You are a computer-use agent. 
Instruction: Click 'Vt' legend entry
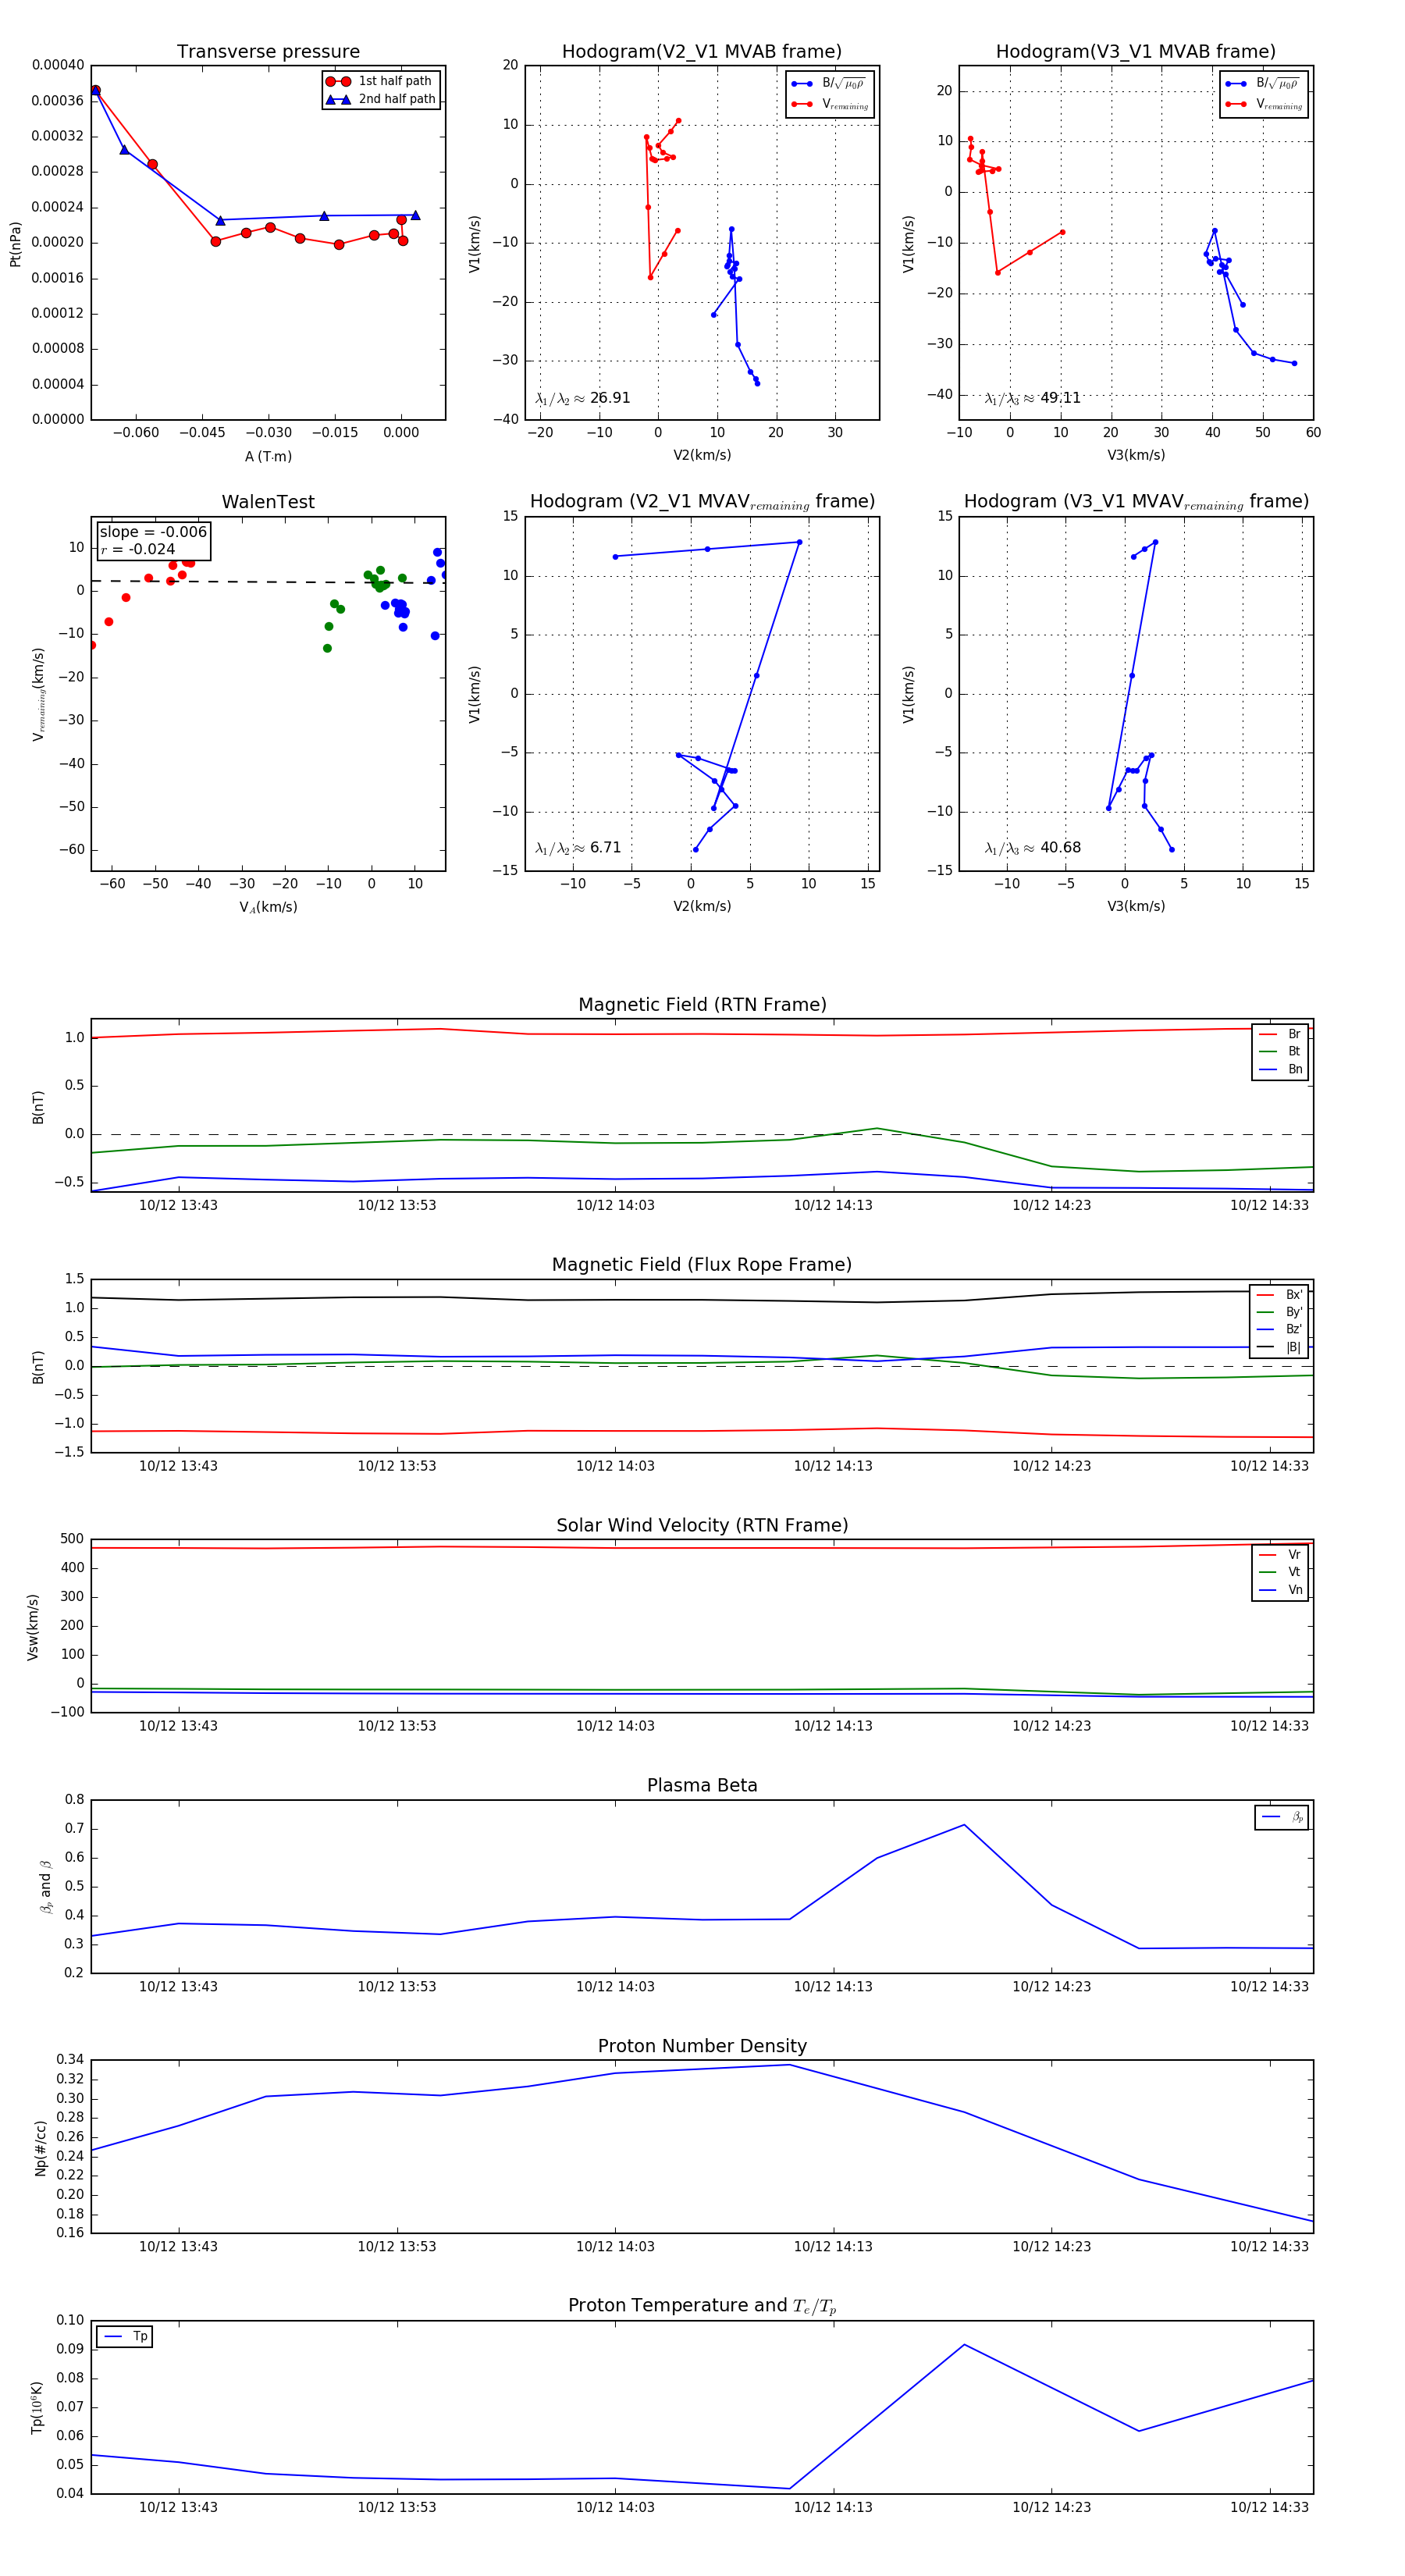(x=1281, y=1572)
